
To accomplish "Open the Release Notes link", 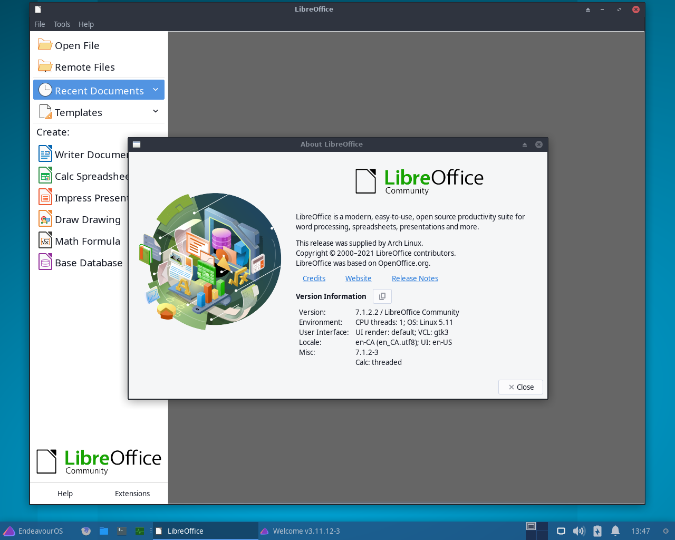I will [x=415, y=278].
